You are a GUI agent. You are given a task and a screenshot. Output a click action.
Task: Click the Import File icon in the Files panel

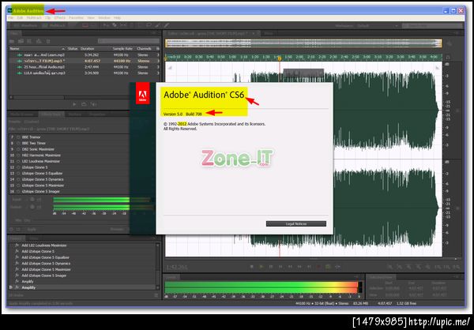(21, 41)
